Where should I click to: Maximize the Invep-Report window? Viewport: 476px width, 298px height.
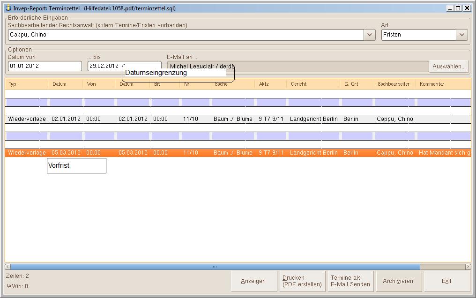(x=458, y=8)
